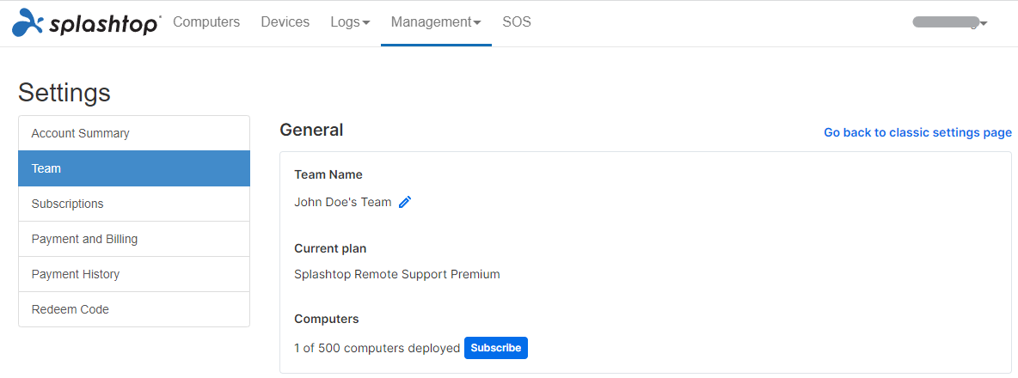Select Payment and Billing section

[134, 239]
